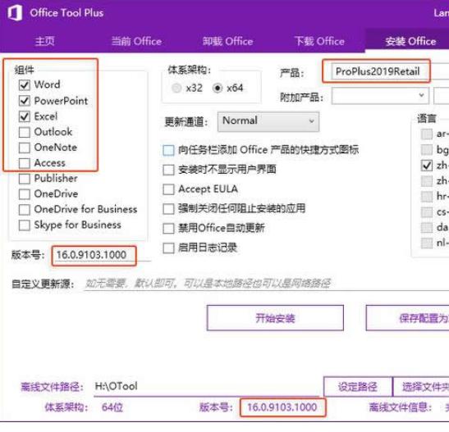
Task: Enable the Outlook component checkbox
Action: coord(25,132)
